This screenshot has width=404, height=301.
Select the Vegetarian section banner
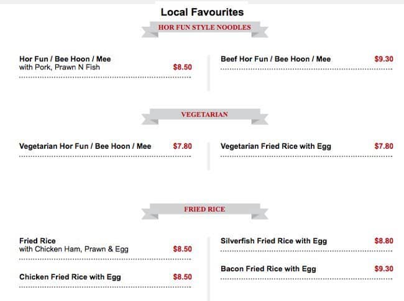pyautogui.click(x=204, y=116)
